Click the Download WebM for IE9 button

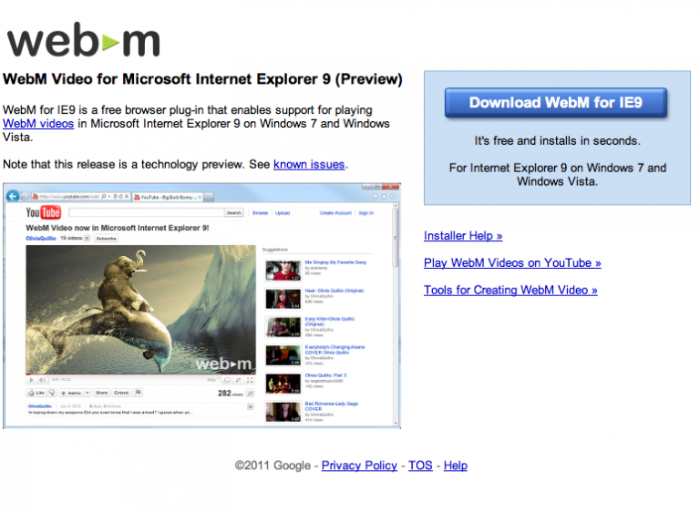click(555, 103)
